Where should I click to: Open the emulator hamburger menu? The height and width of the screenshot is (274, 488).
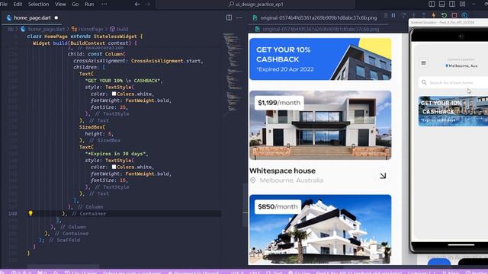[x=423, y=62]
